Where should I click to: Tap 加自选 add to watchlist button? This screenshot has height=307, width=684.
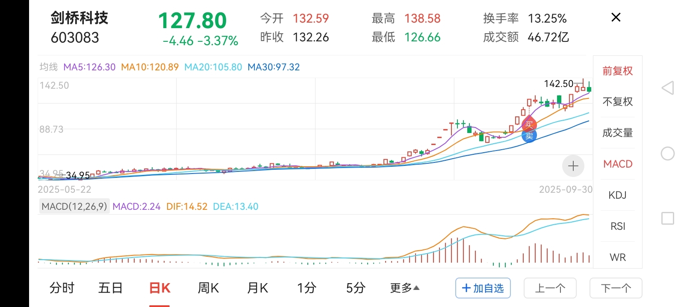[483, 288]
